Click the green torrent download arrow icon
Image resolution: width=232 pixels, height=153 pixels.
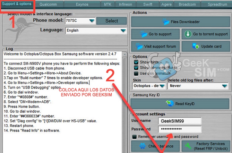(188, 34)
